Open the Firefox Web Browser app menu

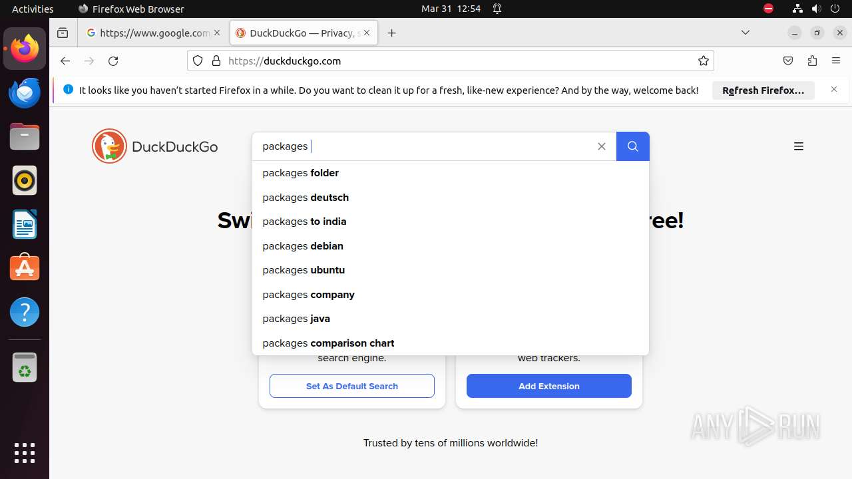pos(131,9)
